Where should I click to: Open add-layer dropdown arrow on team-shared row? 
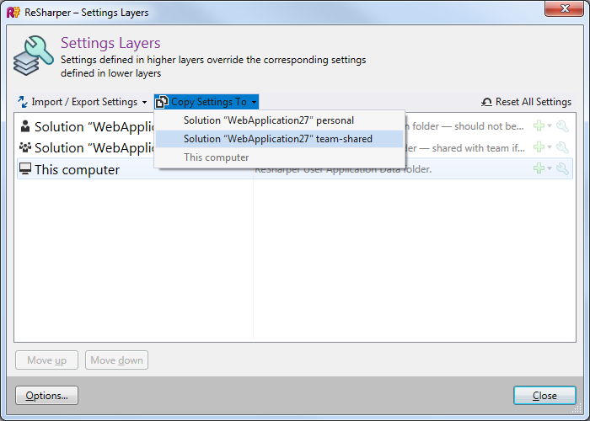click(x=550, y=147)
